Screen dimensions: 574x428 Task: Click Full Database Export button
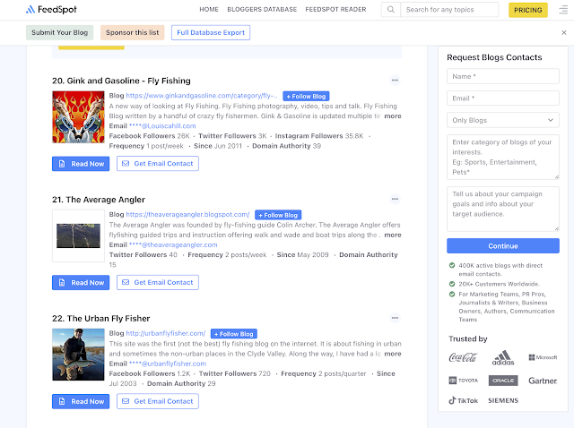tap(211, 32)
